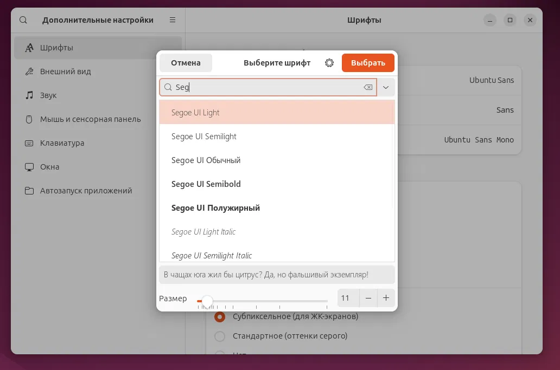Select Subpixel (for LCD screens) antialiasing radio
This screenshot has width=560, height=370.
point(220,316)
